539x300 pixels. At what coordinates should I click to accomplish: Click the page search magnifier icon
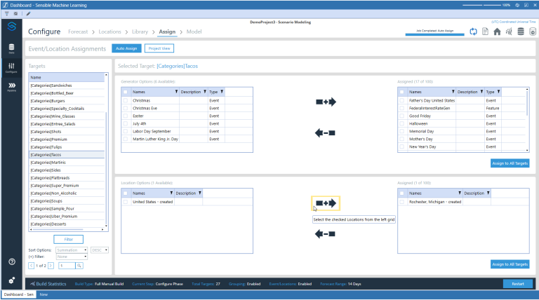pyautogui.click(x=79, y=266)
